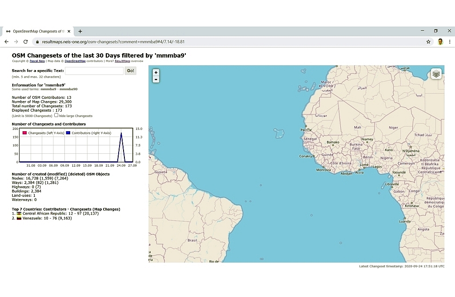455x297 pixels.
Task: Open a new browser tab
Action: tap(80, 31)
